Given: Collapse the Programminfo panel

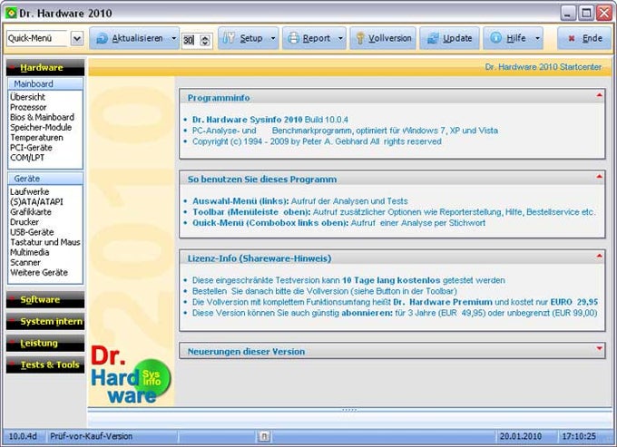Looking at the screenshot, I should tap(599, 95).
